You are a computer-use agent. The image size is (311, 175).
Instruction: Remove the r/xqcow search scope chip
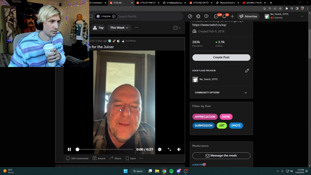[114, 16]
